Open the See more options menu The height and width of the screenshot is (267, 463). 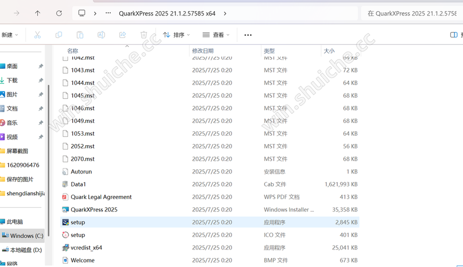point(248,35)
